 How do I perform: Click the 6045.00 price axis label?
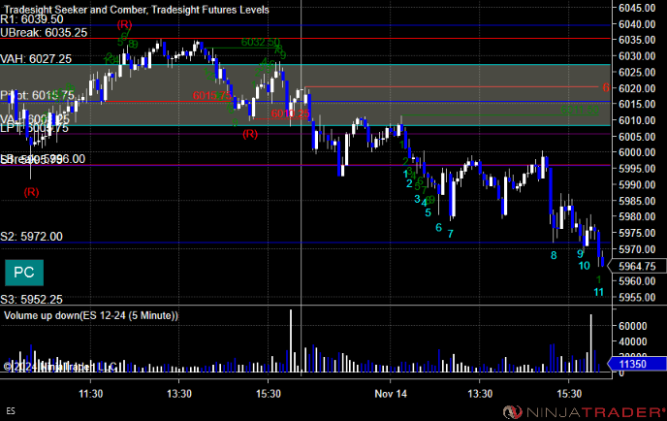tap(637, 8)
